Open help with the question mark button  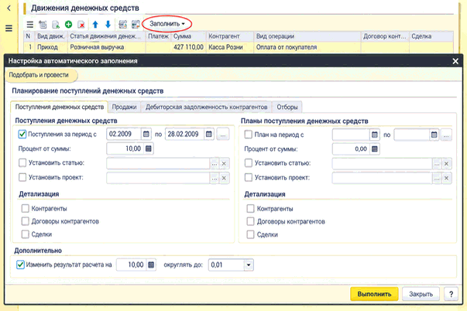[x=451, y=294]
